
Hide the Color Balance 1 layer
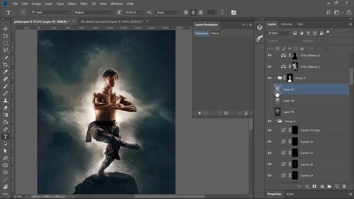[x=269, y=67]
